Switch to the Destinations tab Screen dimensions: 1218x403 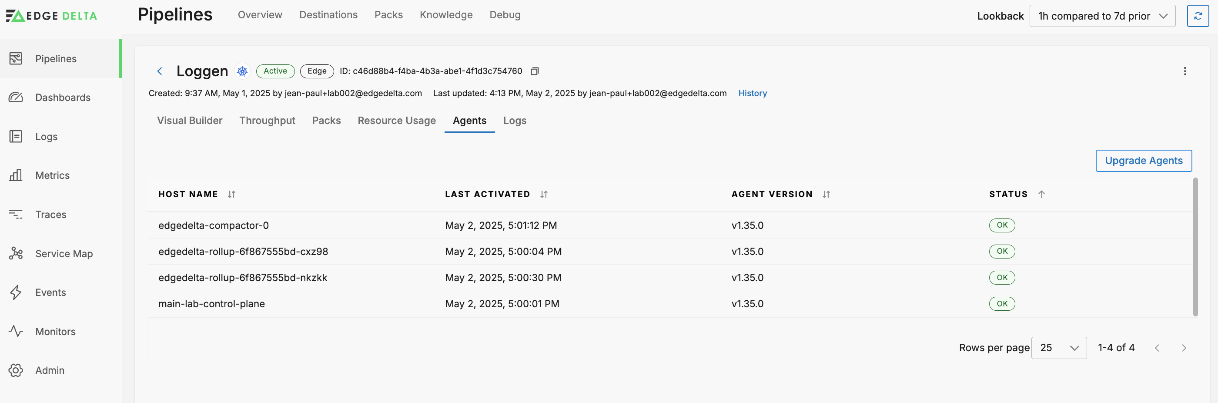click(328, 15)
